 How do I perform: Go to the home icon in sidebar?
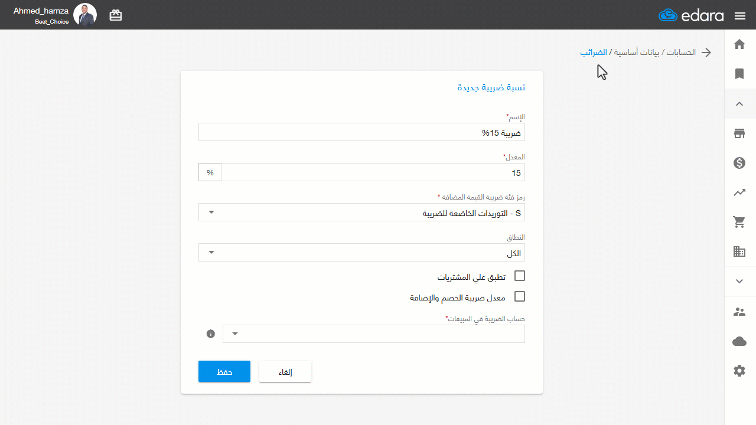739,44
